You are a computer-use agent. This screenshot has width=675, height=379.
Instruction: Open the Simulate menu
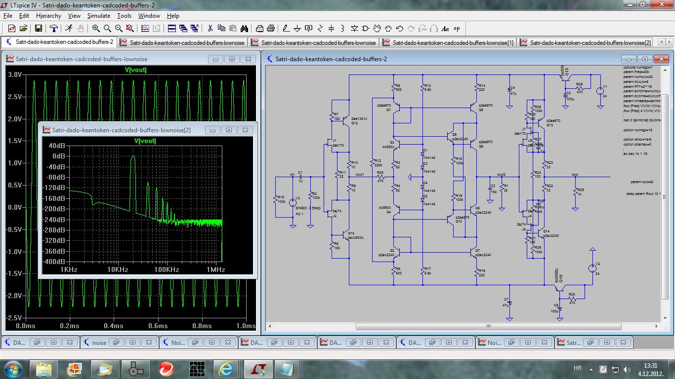point(99,16)
